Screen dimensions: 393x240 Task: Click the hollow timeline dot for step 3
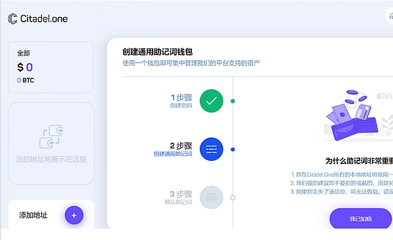point(233,197)
